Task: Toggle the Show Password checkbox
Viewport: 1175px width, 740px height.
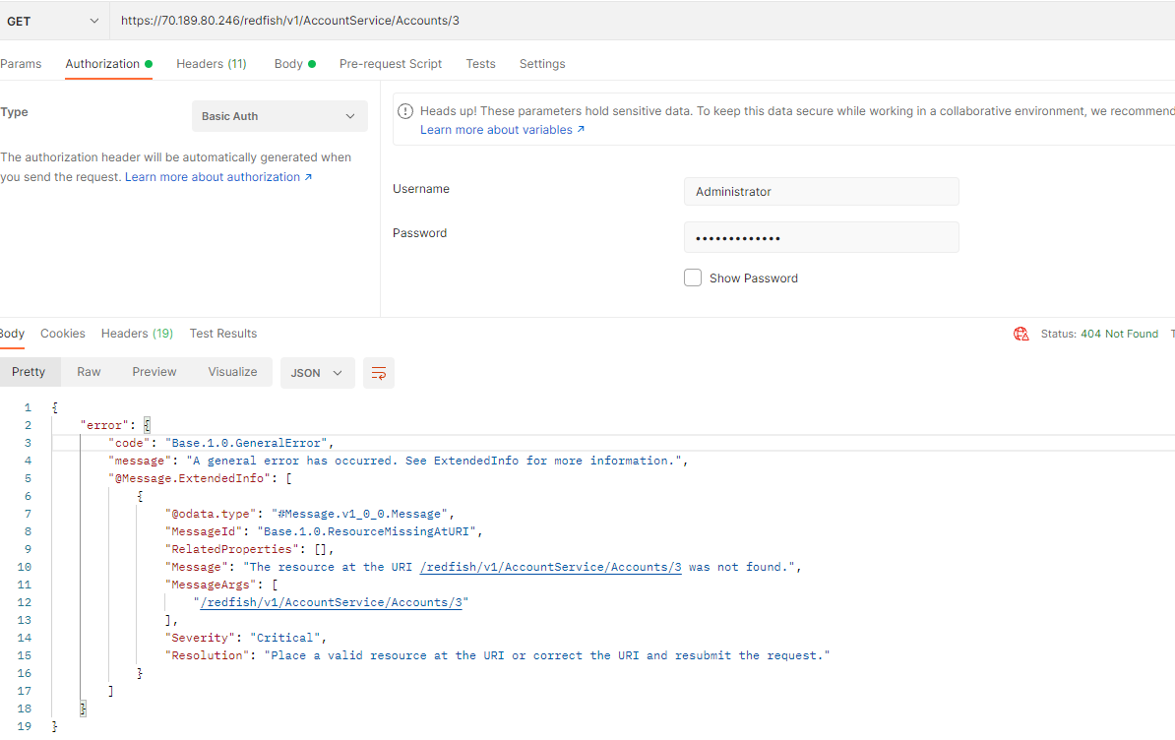Action: (693, 277)
